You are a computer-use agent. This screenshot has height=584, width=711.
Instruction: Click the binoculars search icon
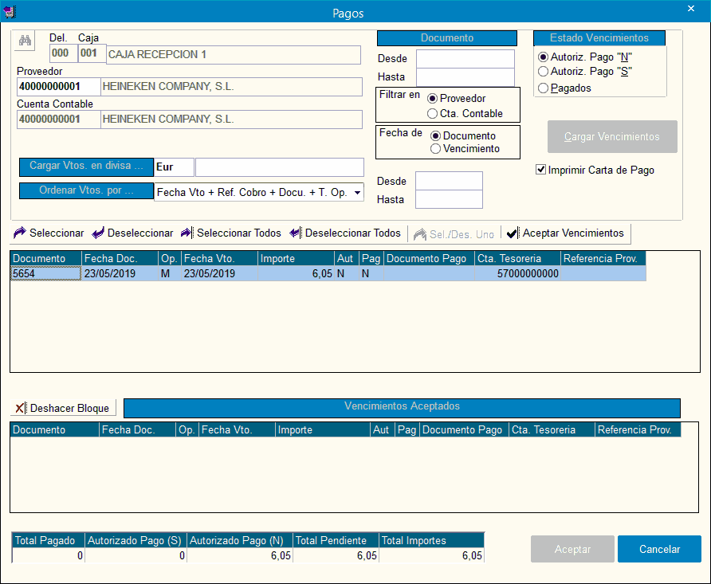25,41
